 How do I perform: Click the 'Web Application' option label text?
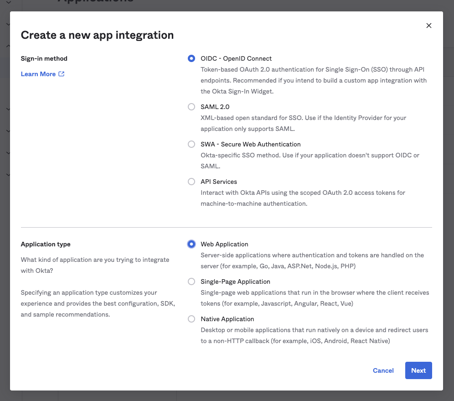click(224, 244)
